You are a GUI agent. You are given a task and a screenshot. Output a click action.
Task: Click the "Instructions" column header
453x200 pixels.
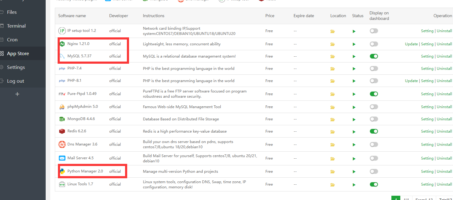pos(154,16)
